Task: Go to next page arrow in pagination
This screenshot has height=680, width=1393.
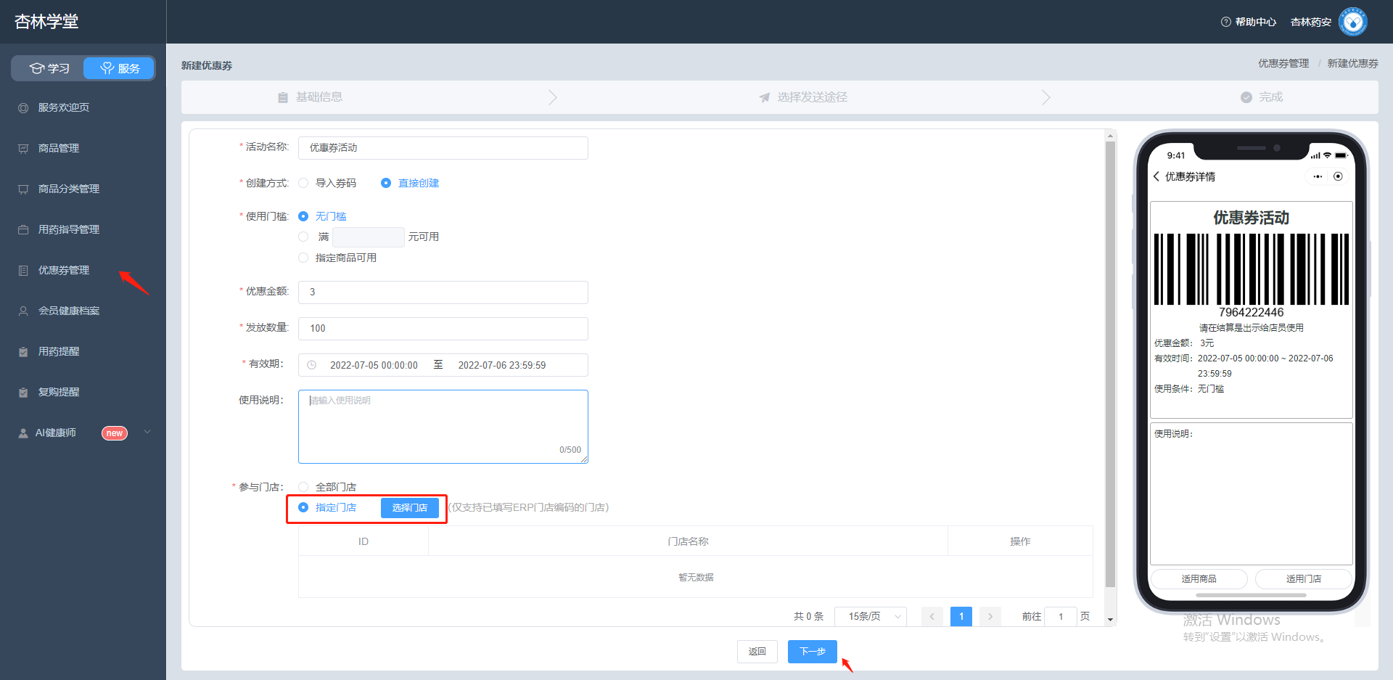Action: pos(990,616)
